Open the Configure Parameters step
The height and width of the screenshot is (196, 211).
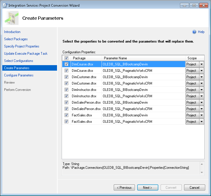[x=19, y=75]
